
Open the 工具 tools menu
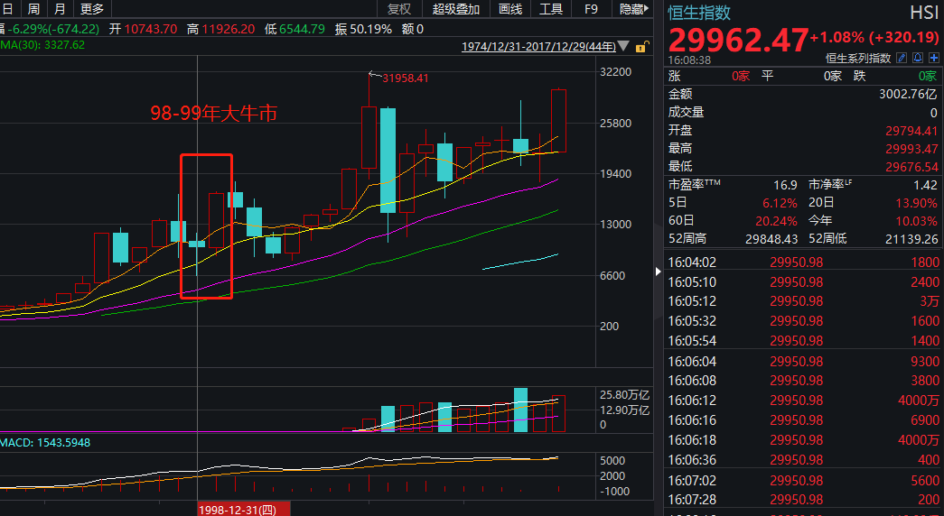[551, 8]
